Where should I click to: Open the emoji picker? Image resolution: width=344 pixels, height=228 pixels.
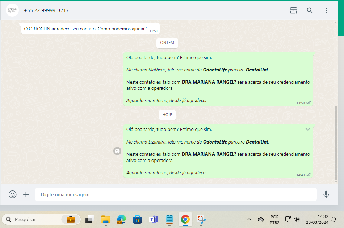coord(13,194)
